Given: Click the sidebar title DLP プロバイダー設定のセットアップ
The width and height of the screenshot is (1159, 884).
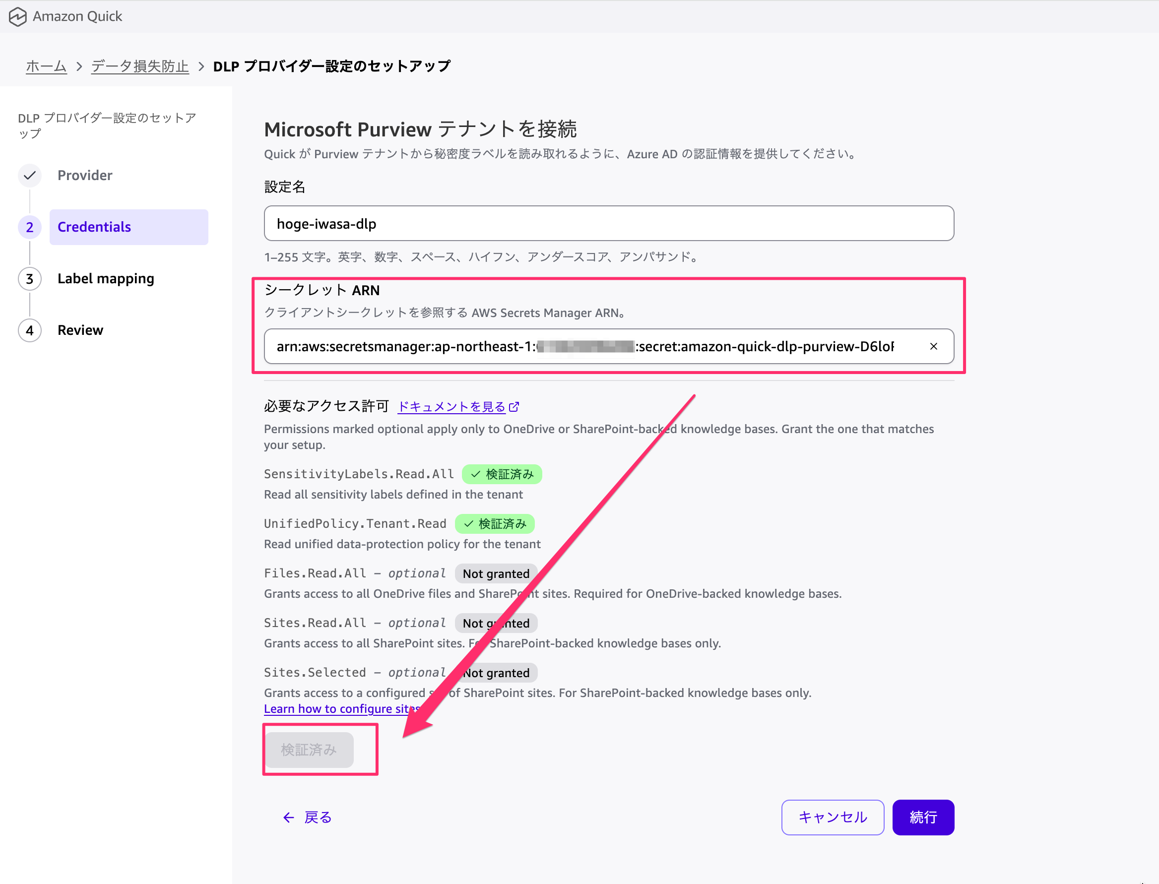Looking at the screenshot, I should 107,125.
